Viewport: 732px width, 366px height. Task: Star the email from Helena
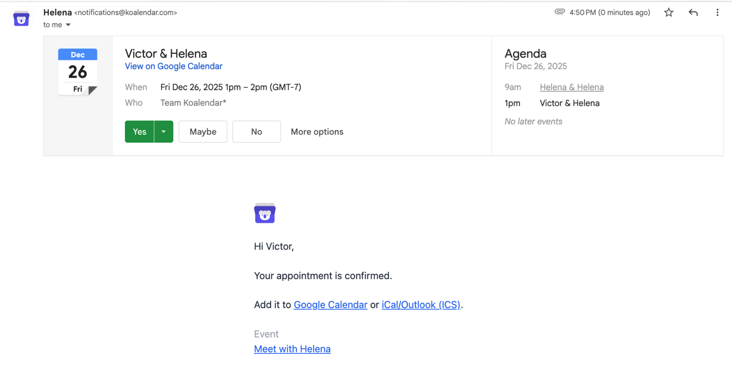(669, 12)
